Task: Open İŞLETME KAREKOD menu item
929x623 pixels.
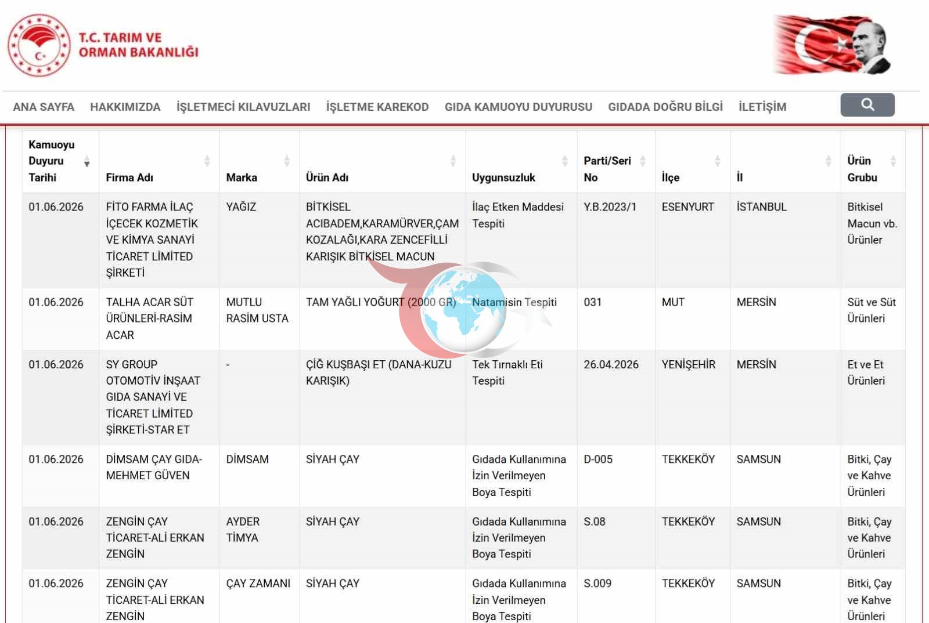Action: pos(377,107)
